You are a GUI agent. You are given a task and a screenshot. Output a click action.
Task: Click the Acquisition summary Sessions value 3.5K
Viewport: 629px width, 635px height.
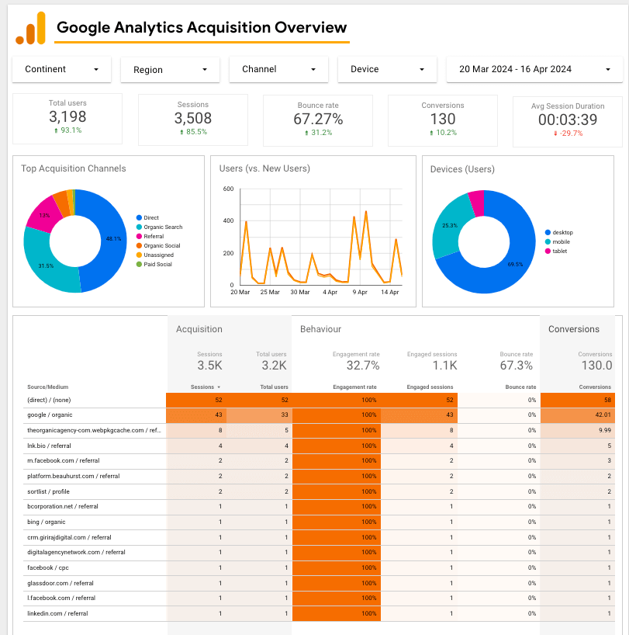coord(209,366)
